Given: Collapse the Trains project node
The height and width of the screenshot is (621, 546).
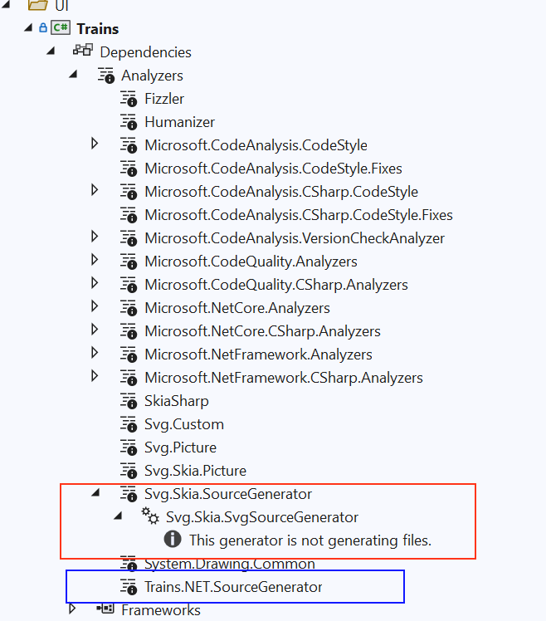Looking at the screenshot, I should (x=28, y=27).
